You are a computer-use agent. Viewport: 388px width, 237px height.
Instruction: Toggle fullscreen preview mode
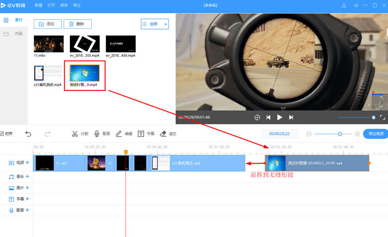click(x=382, y=117)
